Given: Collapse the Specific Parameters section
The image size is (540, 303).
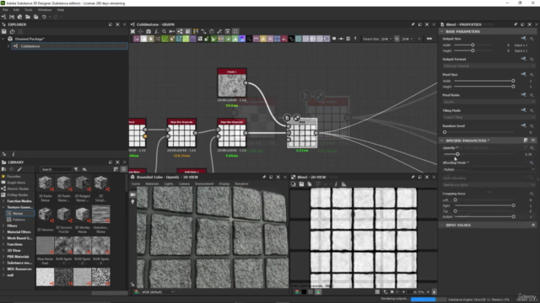Looking at the screenshot, I should pos(441,141).
